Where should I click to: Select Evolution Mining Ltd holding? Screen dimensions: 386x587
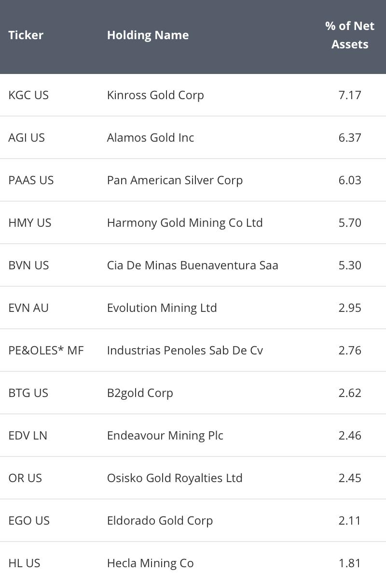point(162,308)
